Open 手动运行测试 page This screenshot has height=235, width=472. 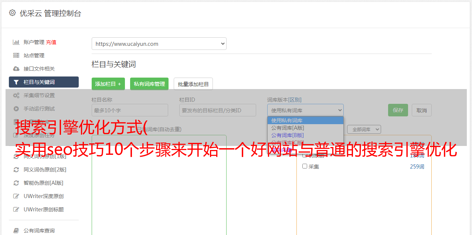click(x=39, y=109)
